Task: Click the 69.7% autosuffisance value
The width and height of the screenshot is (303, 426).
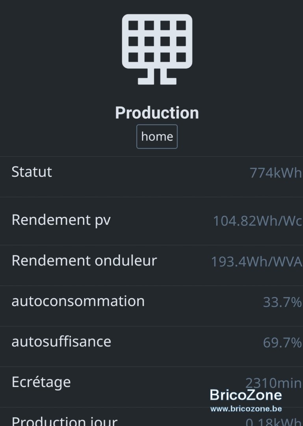Action: point(283,343)
